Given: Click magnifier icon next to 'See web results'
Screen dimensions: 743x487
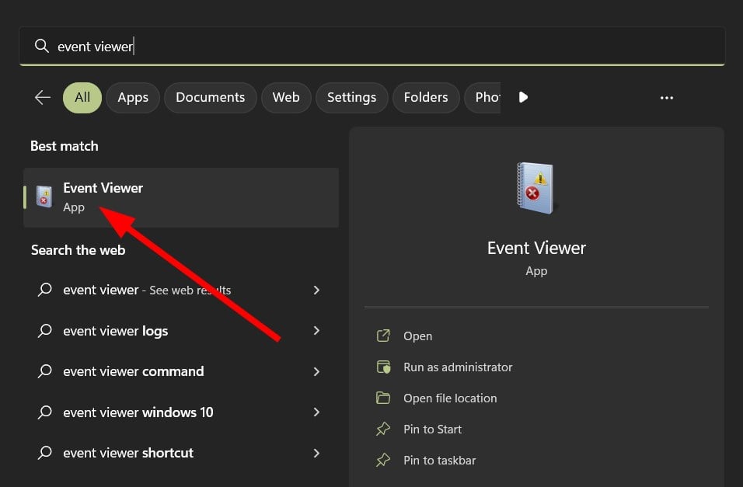Looking at the screenshot, I should coord(45,290).
